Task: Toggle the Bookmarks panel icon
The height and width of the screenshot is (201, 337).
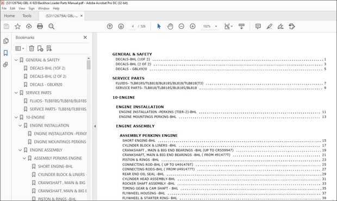Action: coord(6,53)
